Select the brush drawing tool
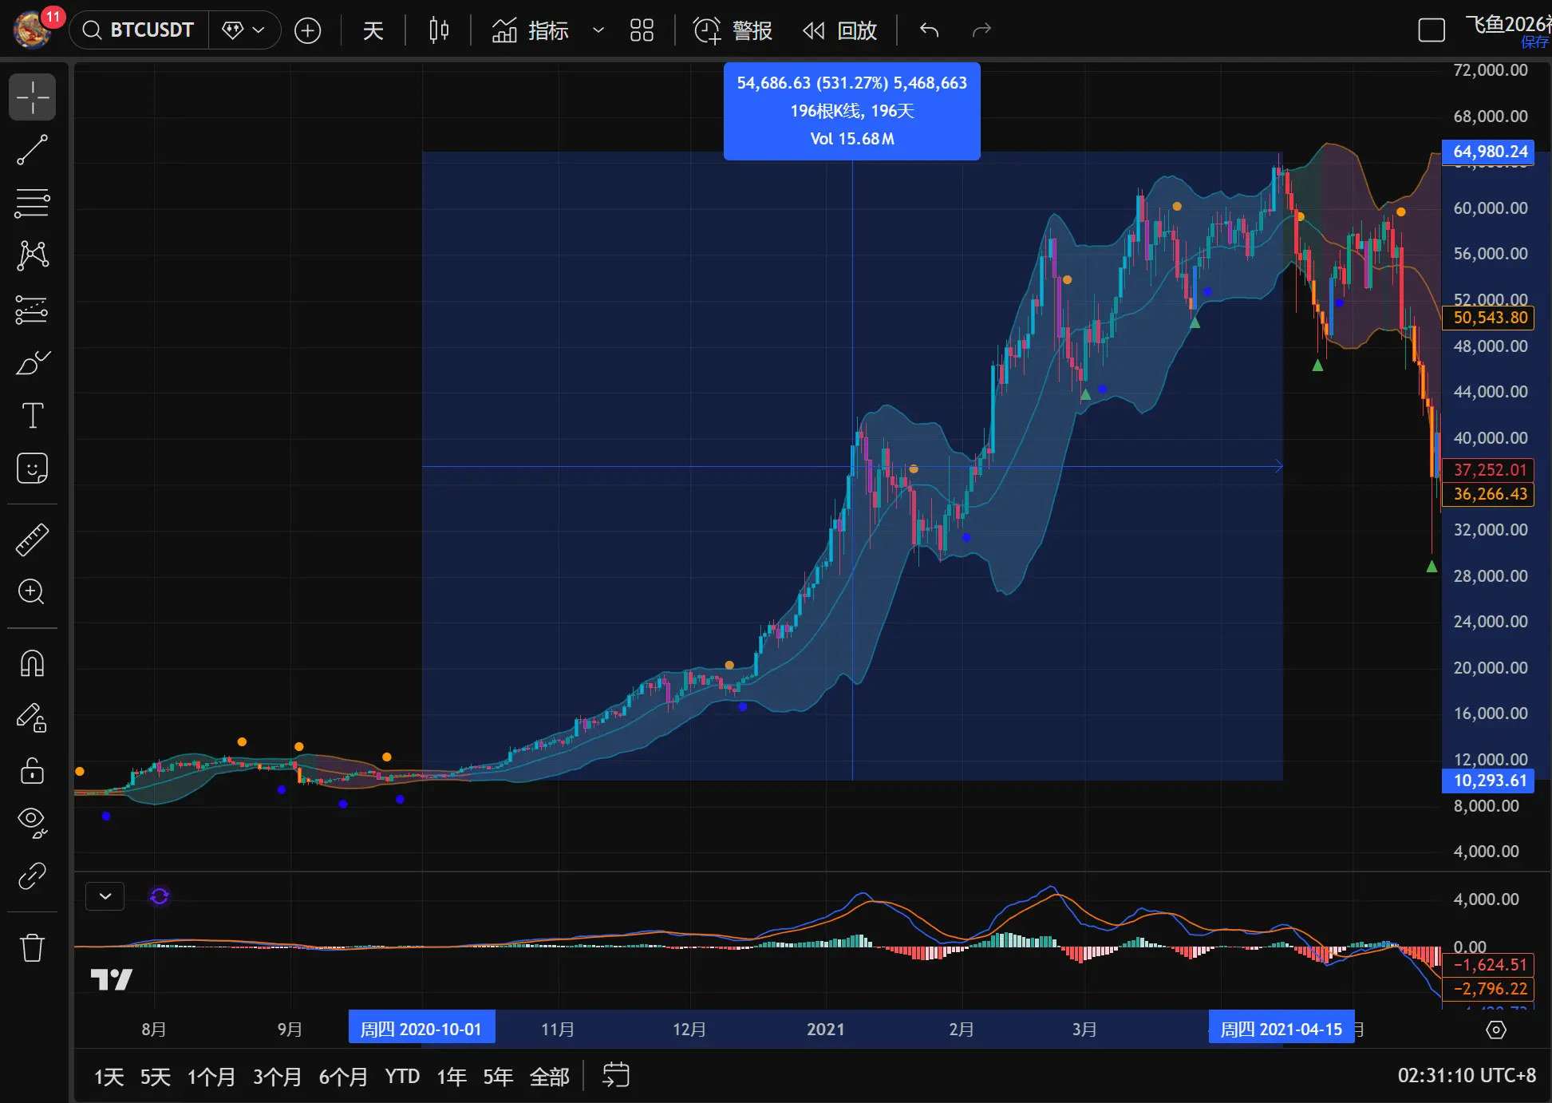1552x1103 pixels. coord(33,363)
